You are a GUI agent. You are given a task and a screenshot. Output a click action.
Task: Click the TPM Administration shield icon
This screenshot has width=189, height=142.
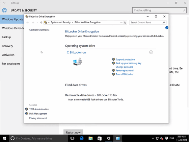(27, 109)
